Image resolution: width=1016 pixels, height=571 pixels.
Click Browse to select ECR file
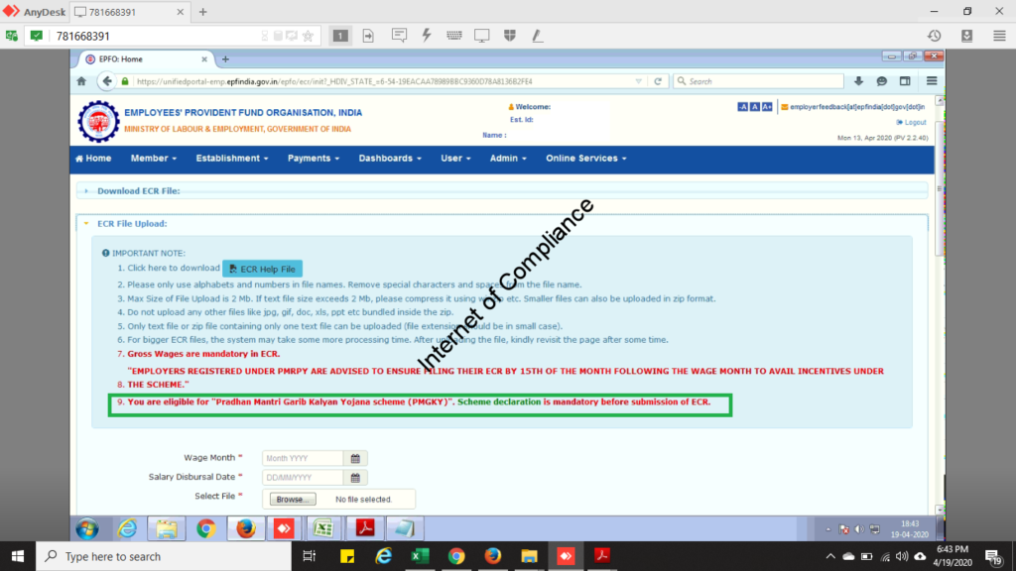293,500
